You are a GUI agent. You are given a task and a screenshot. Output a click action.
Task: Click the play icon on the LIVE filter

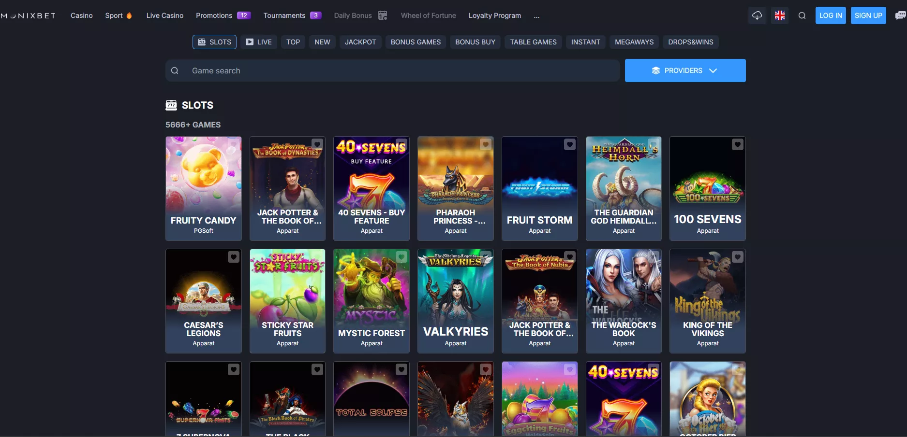[x=250, y=42]
